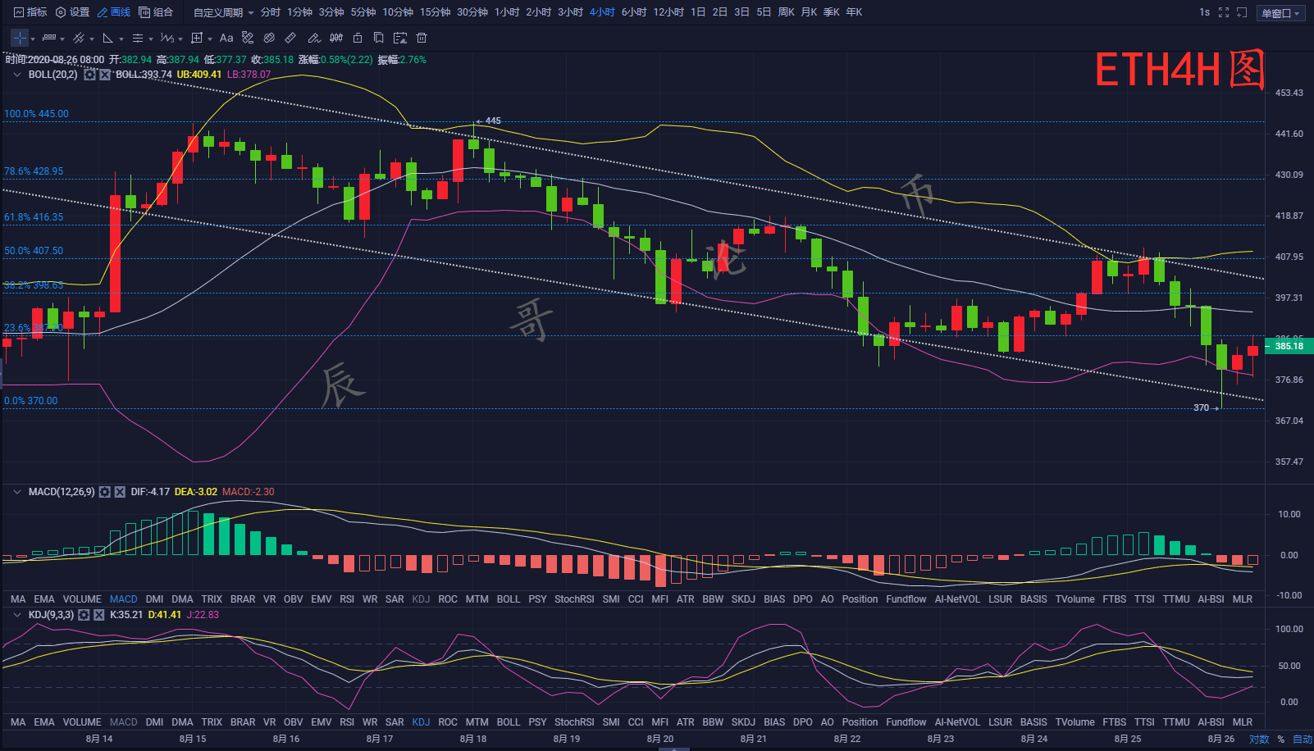This screenshot has width=1314, height=751.
Task: Click the ruler measurement tool
Action: point(290,38)
